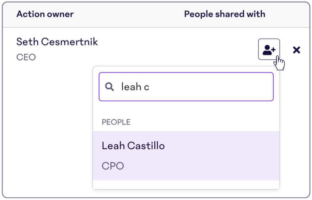Remove Seth Cesmertnik with the X icon

tap(297, 50)
